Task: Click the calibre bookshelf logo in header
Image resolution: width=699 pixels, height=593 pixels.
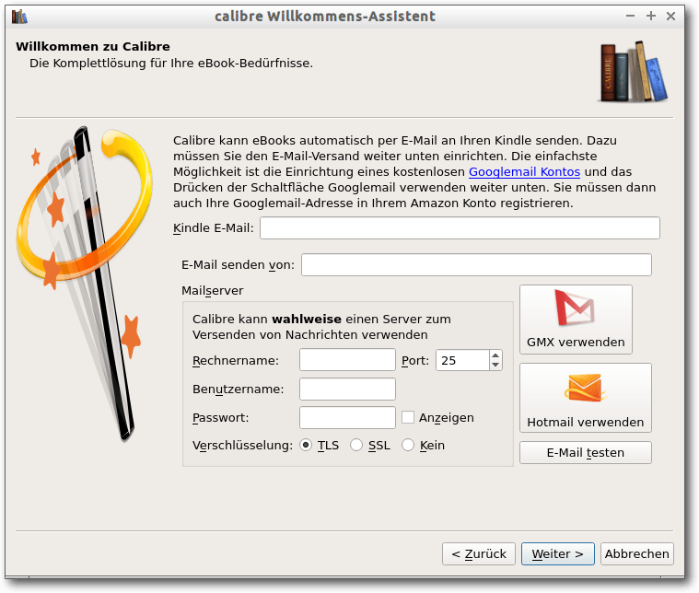Action: (x=634, y=71)
